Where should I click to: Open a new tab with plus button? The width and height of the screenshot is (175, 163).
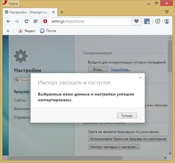(62, 12)
